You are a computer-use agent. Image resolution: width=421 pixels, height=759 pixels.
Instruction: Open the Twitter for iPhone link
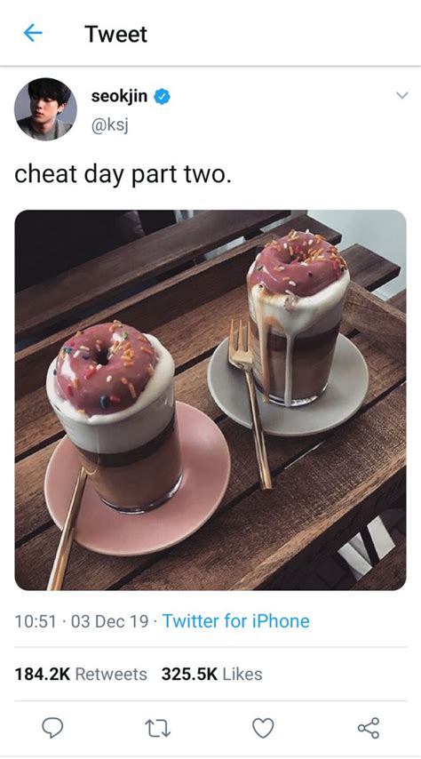click(235, 620)
